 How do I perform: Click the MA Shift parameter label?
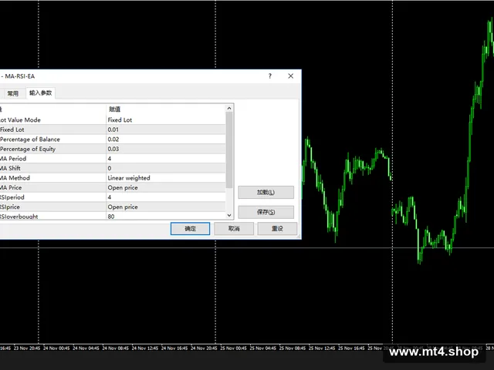tap(10, 168)
